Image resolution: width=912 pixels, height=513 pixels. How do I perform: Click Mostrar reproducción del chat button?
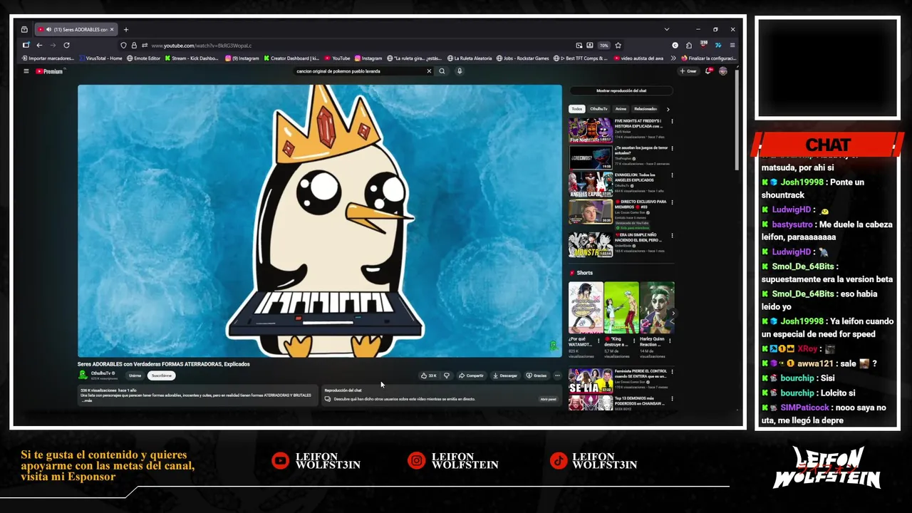621,90
